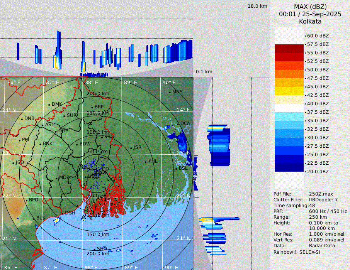Select the PRL station point
Screen dimensions: 350x270
(19, 140)
